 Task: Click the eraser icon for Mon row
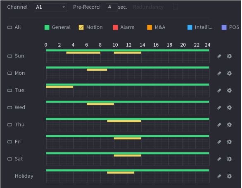219,73
